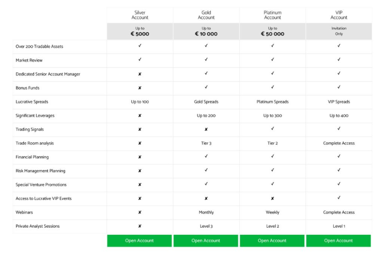Click VIP Complete Access for Trade Room analysis
Screen dimensions: 383x255
coord(339,143)
